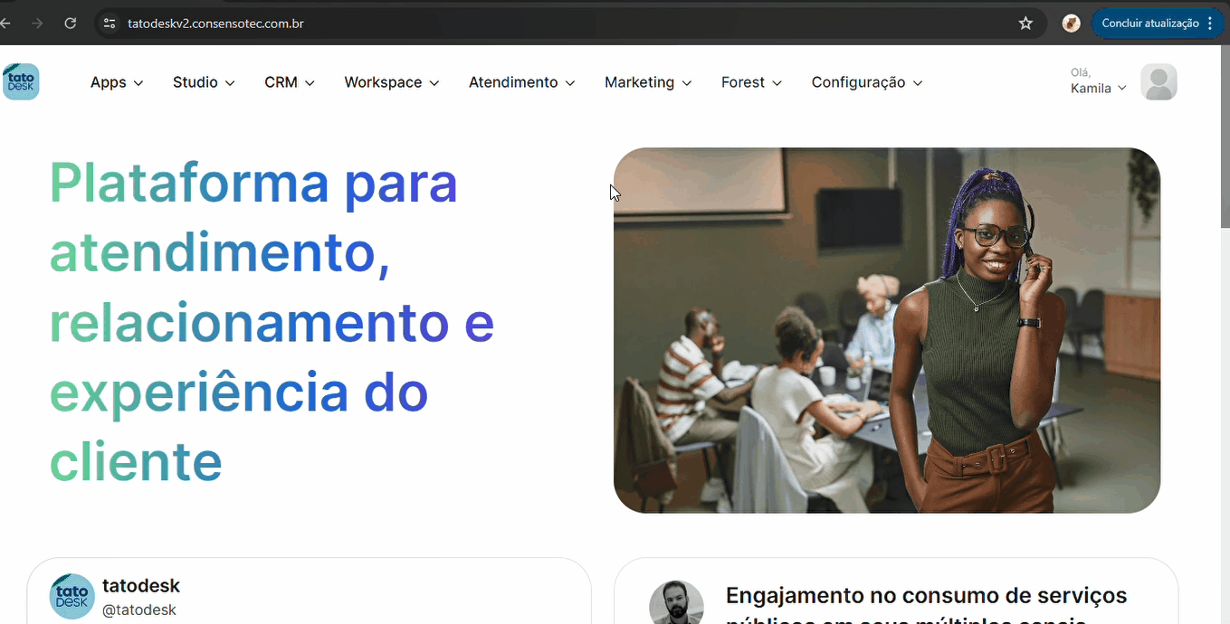Open the Forest menu

pyautogui.click(x=752, y=82)
